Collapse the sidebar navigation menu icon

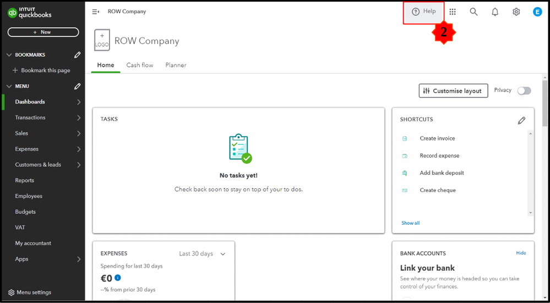96,12
